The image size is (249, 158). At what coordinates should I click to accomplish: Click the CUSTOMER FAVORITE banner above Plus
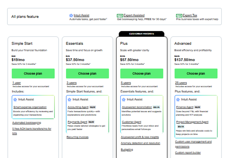pos(142,33)
